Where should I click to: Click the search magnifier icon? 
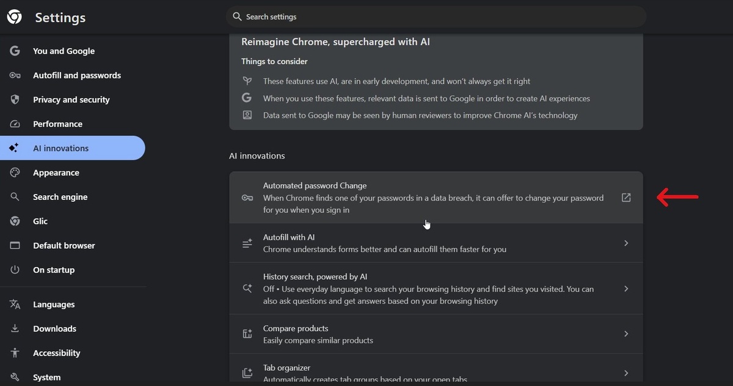point(237,16)
